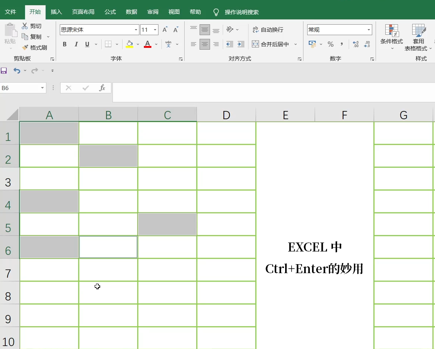Switch to Formulas (公式) tab
The image size is (435, 349).
coord(110,12)
